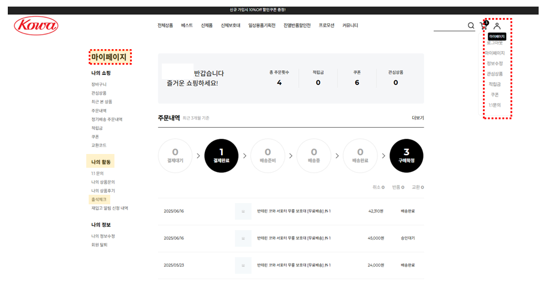Select 1:1문의 in the account dropdown

[x=494, y=105]
